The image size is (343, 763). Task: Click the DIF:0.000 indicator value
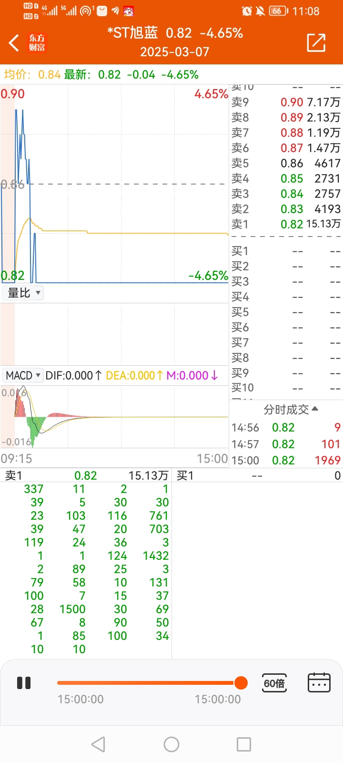point(74,375)
